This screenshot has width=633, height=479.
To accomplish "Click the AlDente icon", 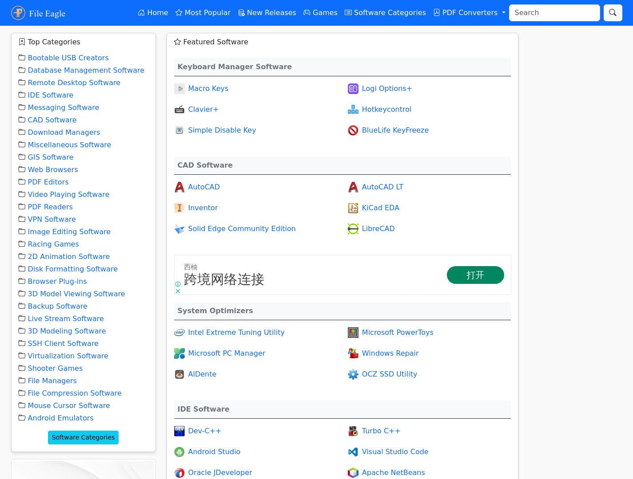I will click(179, 374).
